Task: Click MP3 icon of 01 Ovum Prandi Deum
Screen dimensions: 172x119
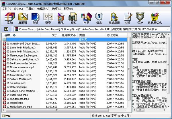Action: pos(4,44)
